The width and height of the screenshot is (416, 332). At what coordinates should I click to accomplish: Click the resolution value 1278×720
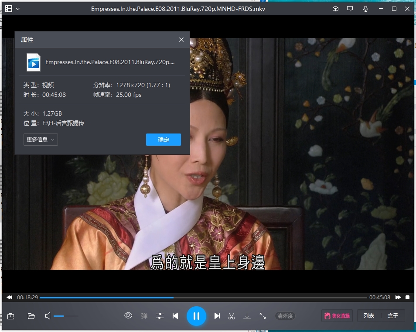click(x=143, y=85)
